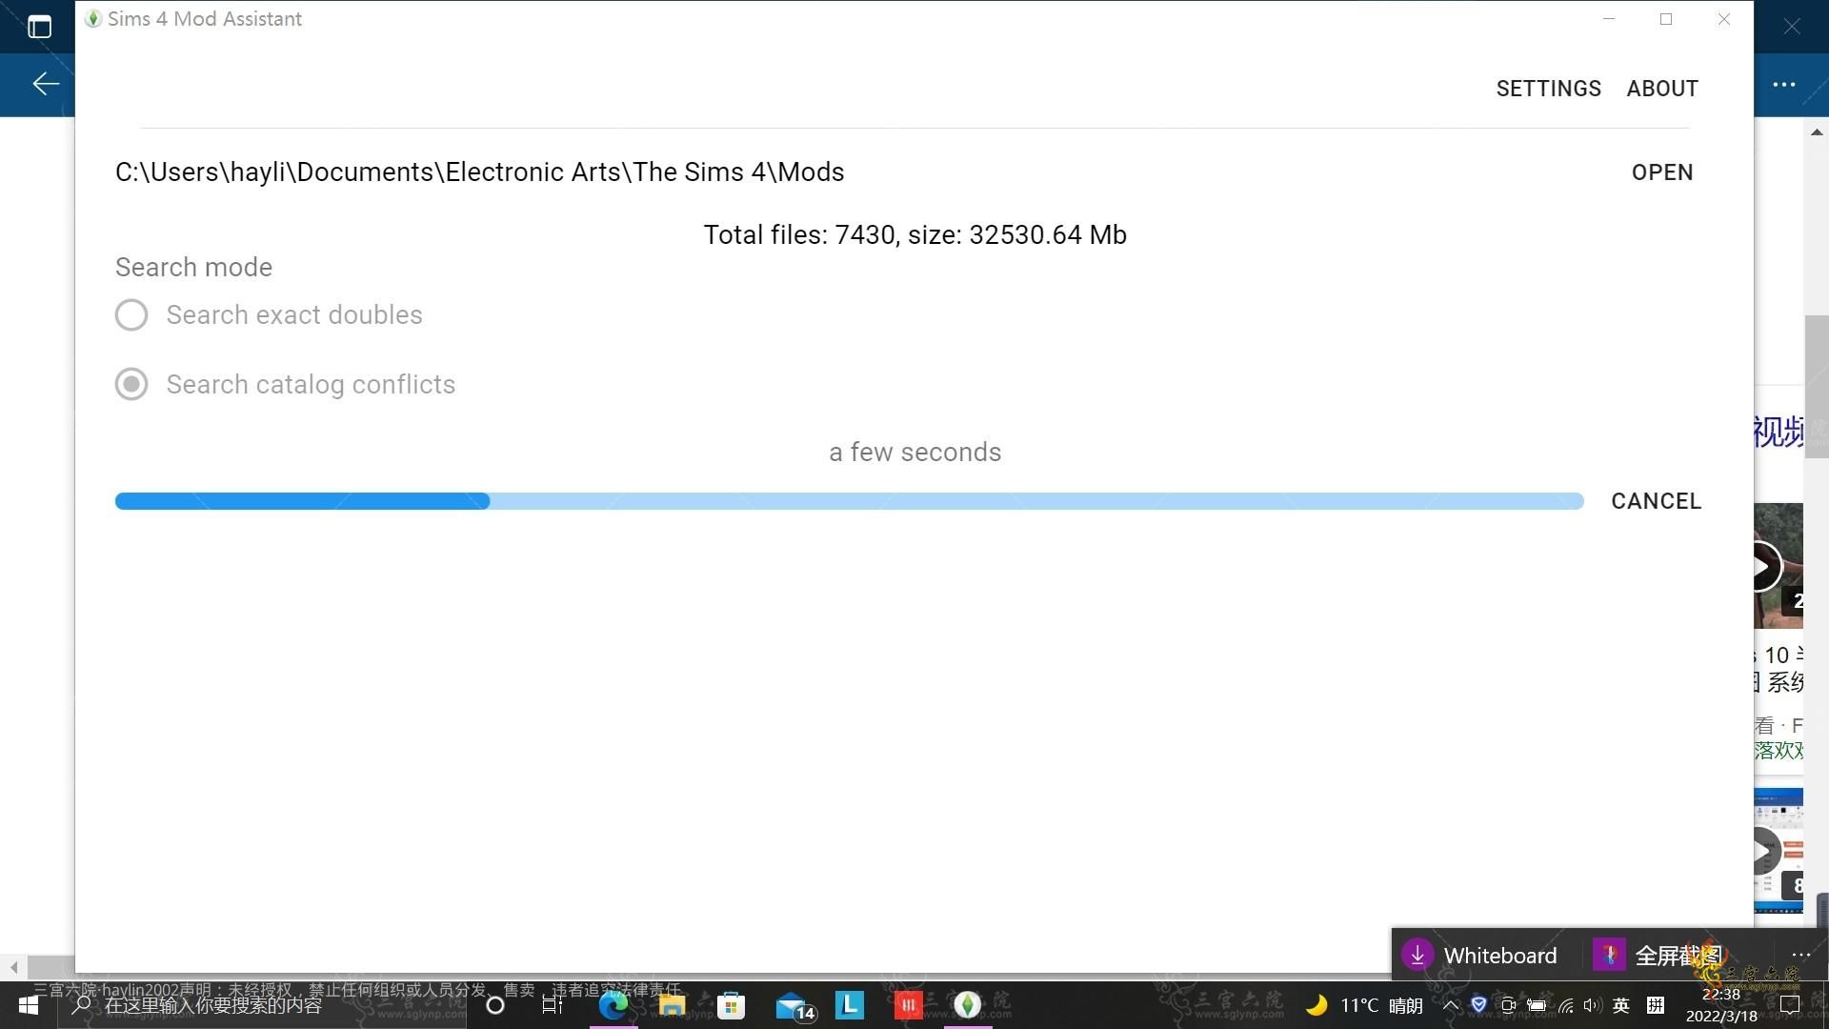The width and height of the screenshot is (1829, 1029).
Task: Open the Whiteboard ink workspace item
Action: (x=1479, y=955)
